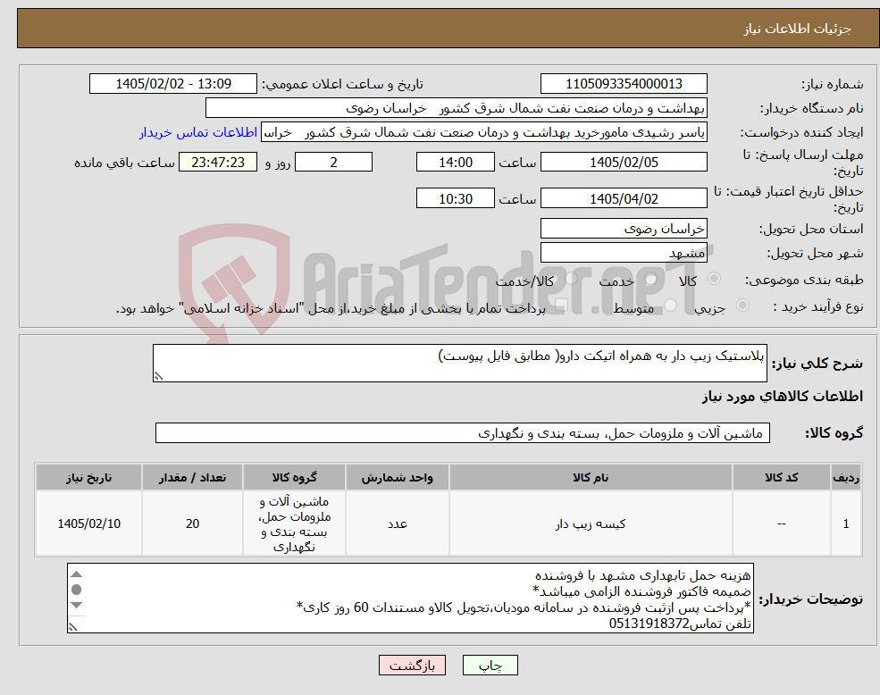Click the payment note about اسناد خزانه اسلامی
The height and width of the screenshot is (695, 880).
[x=331, y=308]
